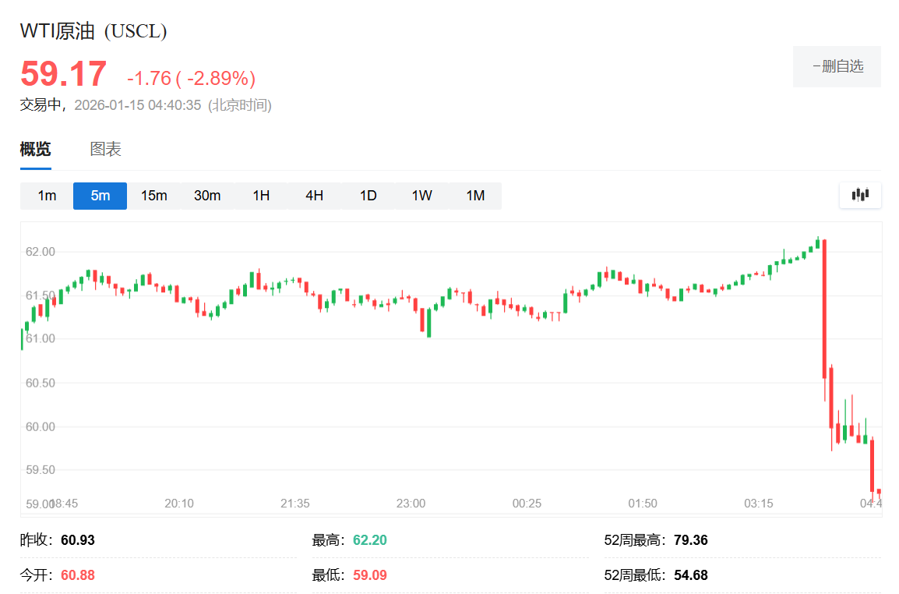Switch chart interval to 1m
This screenshot has width=899, height=594.
(x=44, y=196)
